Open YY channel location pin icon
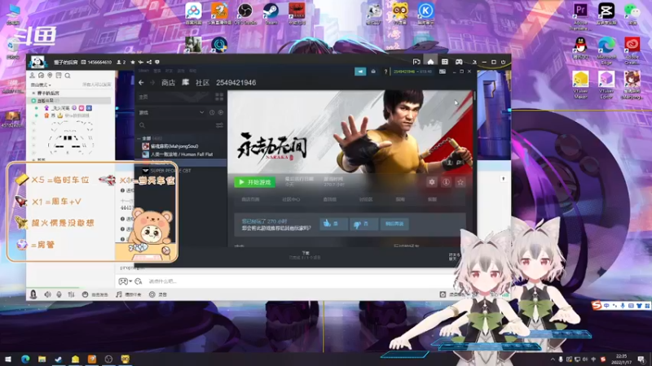 pyautogui.click(x=50, y=75)
